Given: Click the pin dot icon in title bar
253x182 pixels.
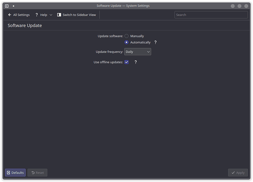Looking at the screenshot, I should pos(14,6).
